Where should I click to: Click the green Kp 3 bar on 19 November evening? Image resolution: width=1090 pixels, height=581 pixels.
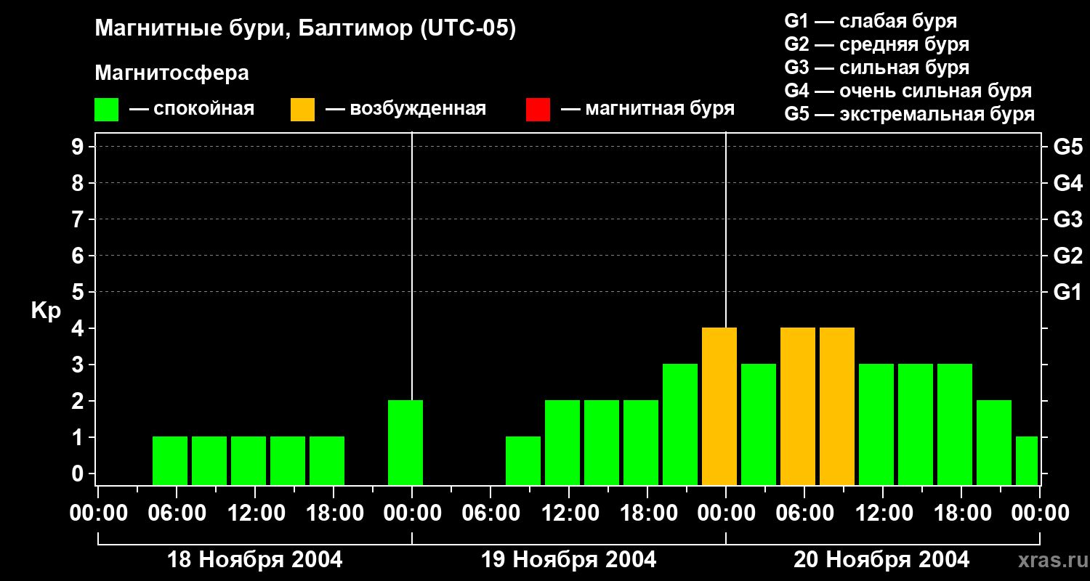pyautogui.click(x=680, y=424)
